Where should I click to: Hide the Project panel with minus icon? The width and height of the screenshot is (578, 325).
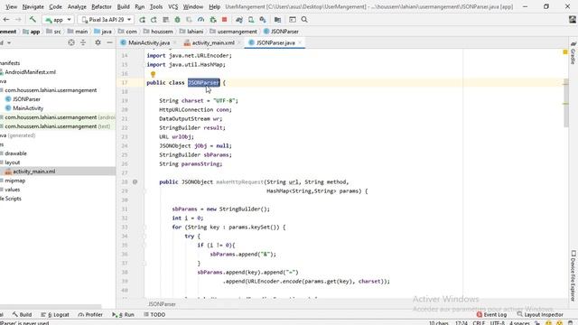pos(109,42)
